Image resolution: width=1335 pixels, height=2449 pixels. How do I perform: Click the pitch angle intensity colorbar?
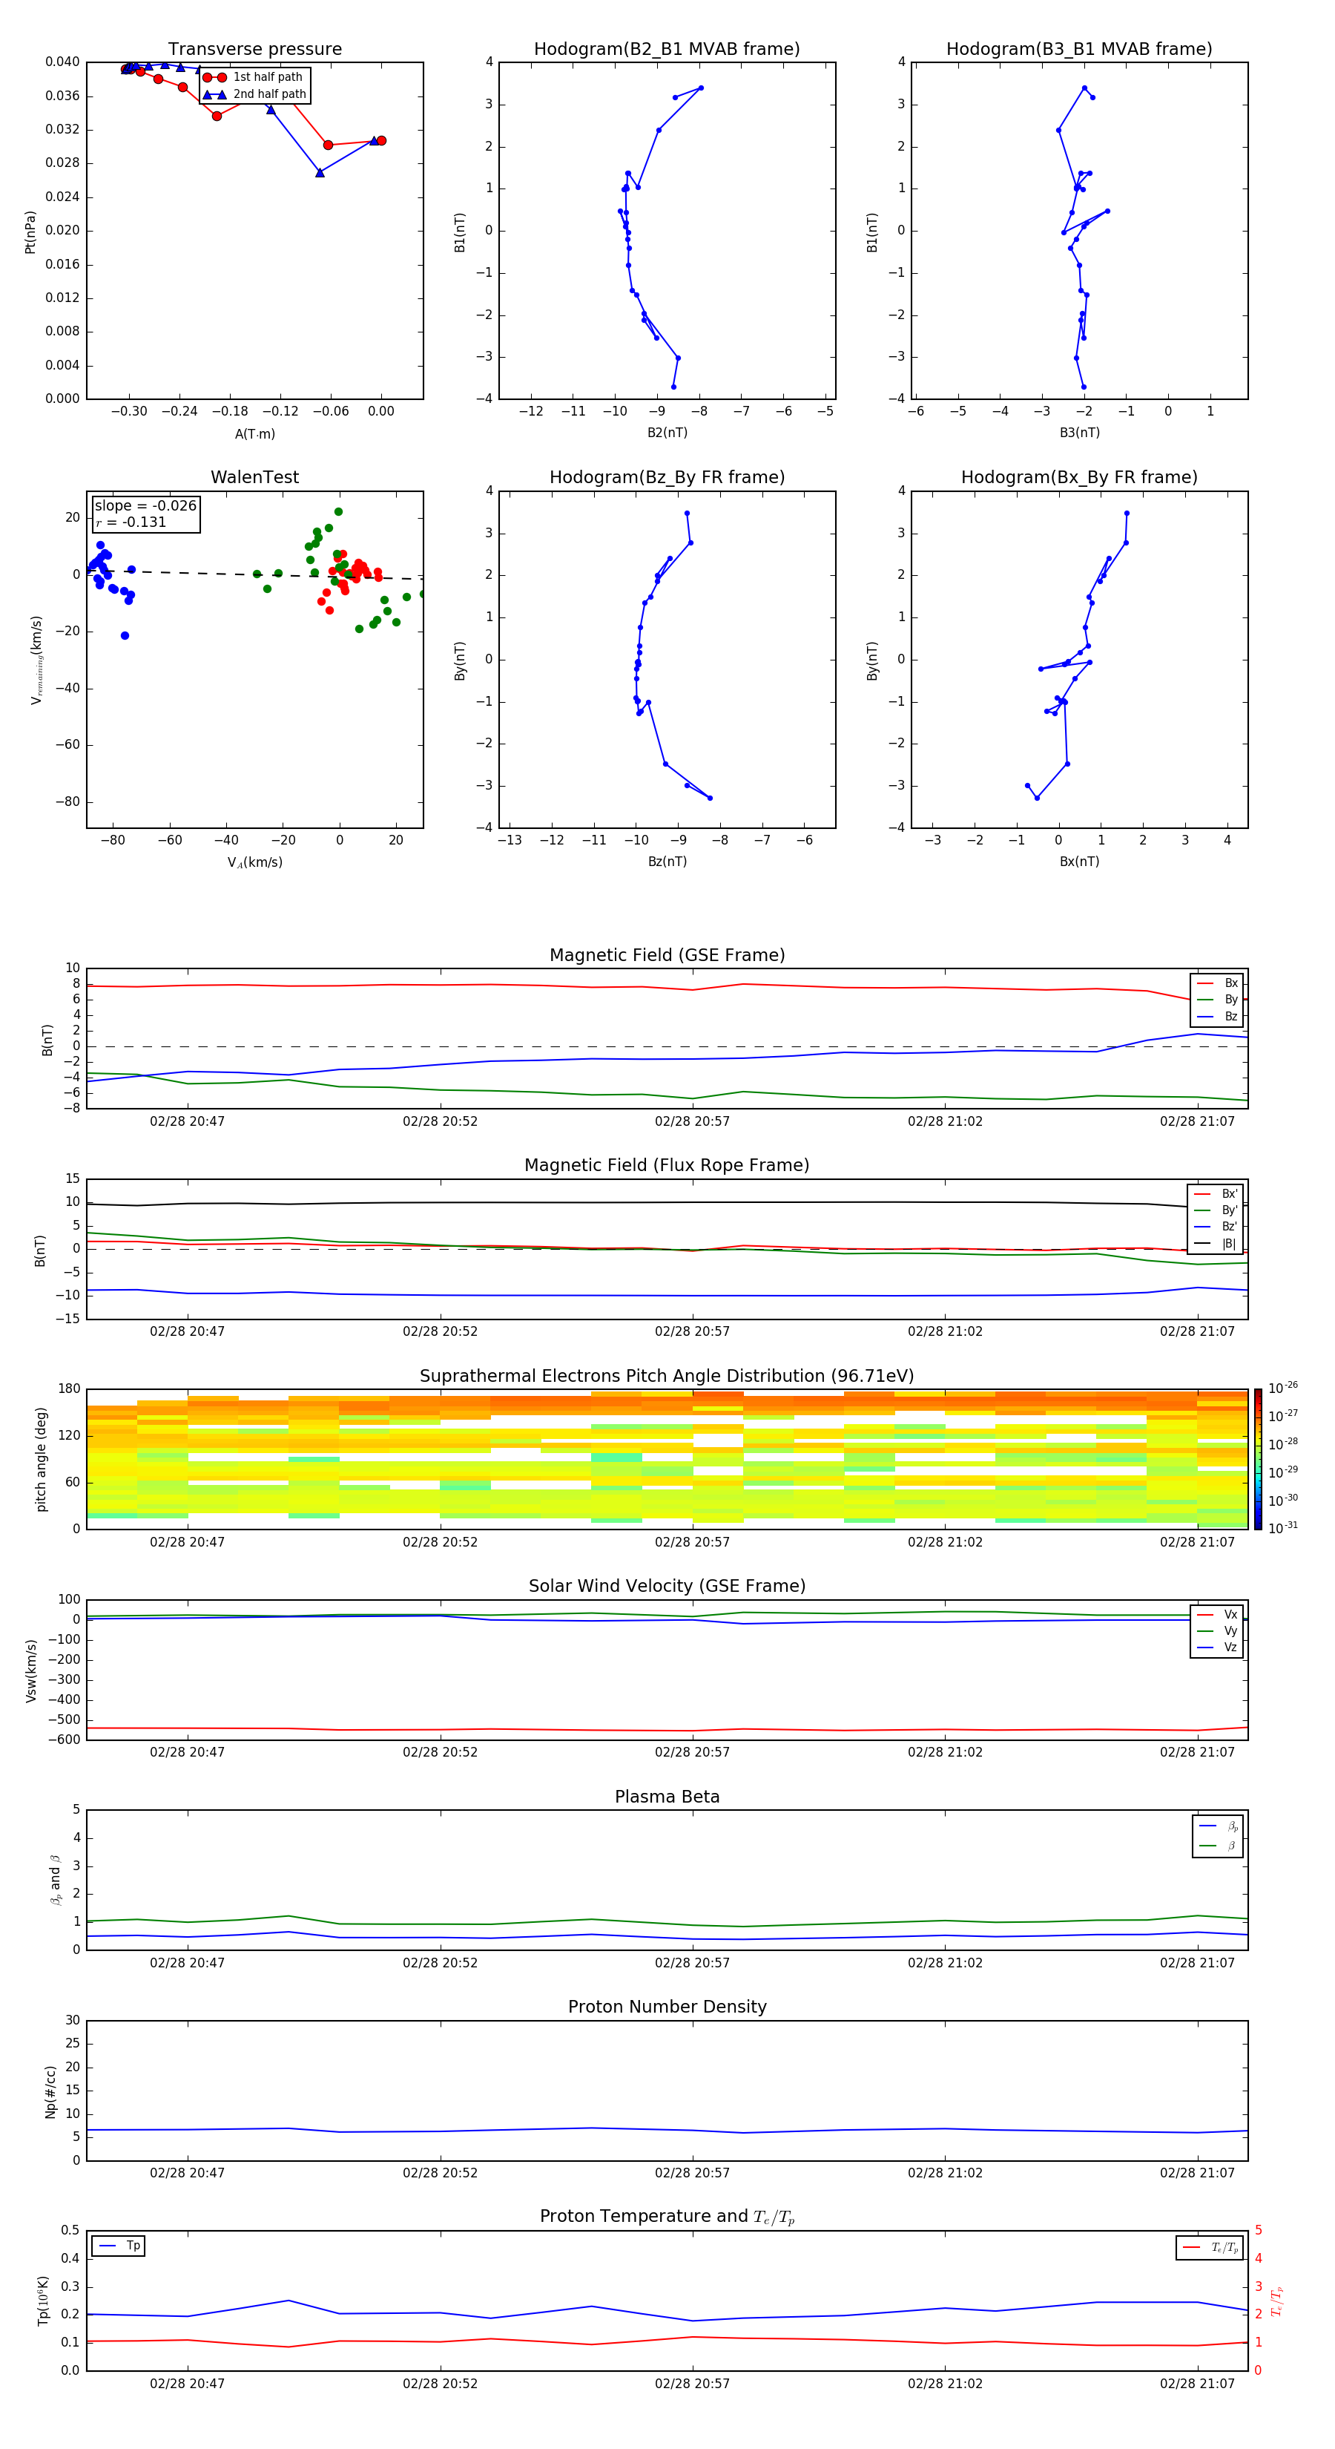tap(1258, 1458)
